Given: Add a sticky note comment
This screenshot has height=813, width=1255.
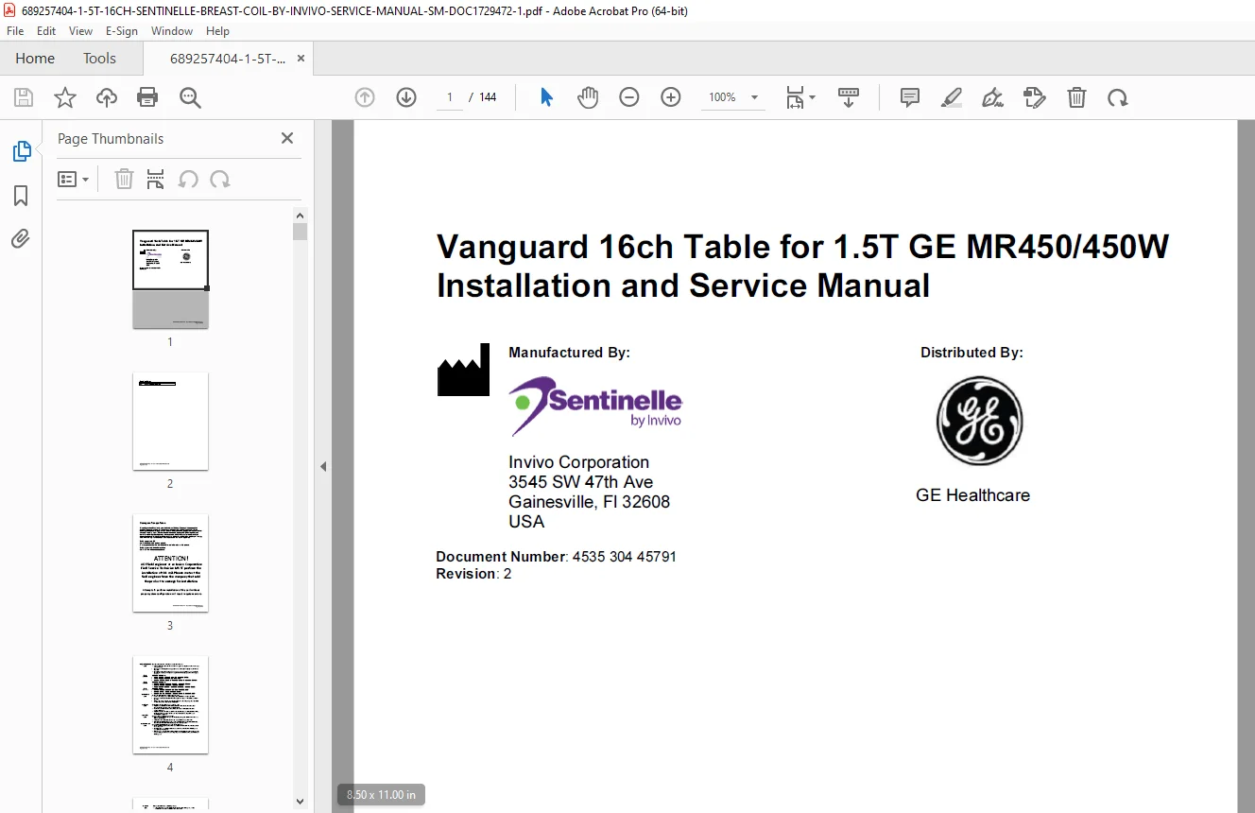Looking at the screenshot, I should [910, 97].
